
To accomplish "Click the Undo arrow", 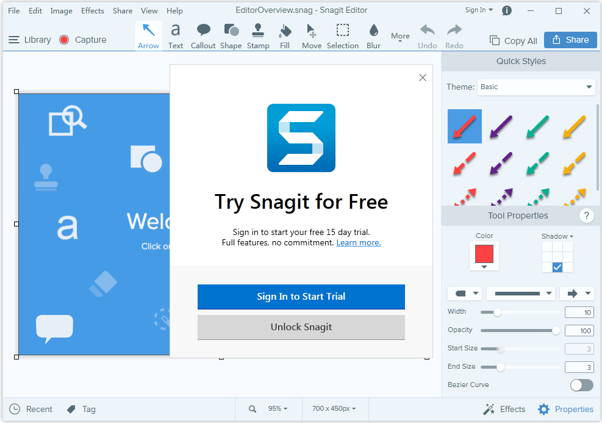I will (x=428, y=36).
